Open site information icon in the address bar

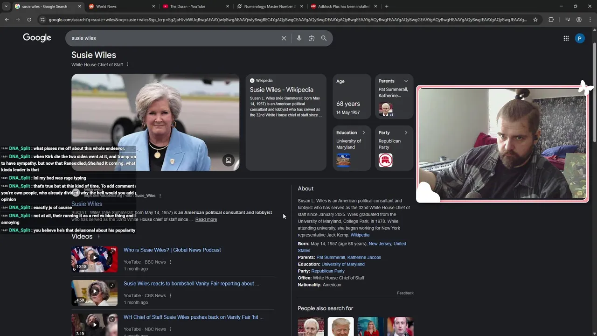(42, 20)
